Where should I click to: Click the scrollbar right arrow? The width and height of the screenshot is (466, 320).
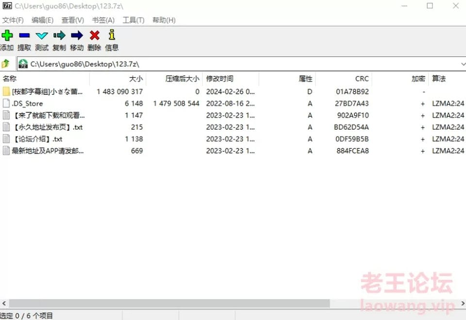pos(463,304)
